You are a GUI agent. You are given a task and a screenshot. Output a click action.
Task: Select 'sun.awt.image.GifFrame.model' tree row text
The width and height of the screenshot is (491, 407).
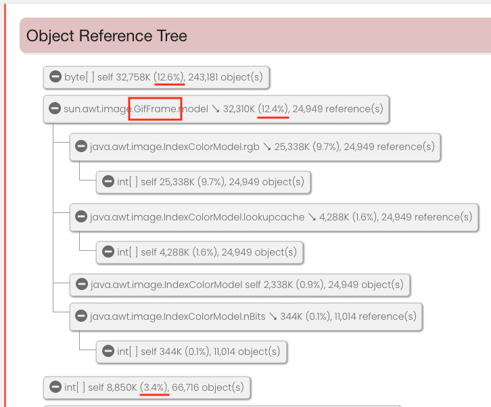pyautogui.click(x=223, y=109)
